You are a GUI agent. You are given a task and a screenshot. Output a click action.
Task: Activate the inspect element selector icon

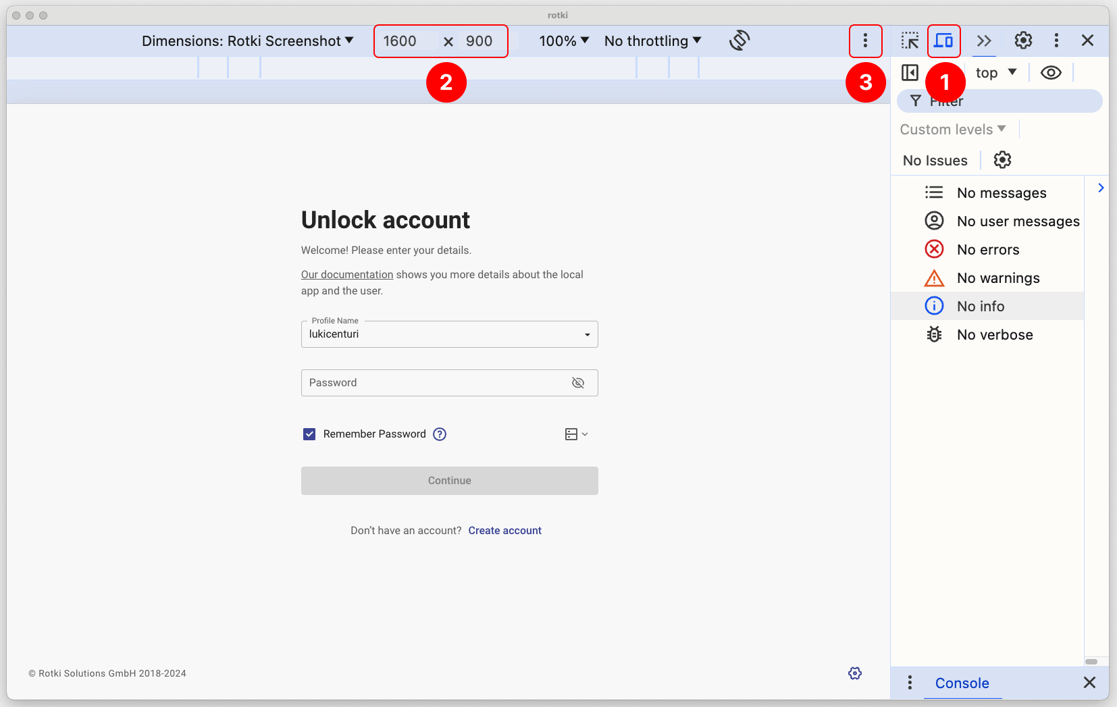pyautogui.click(x=910, y=41)
